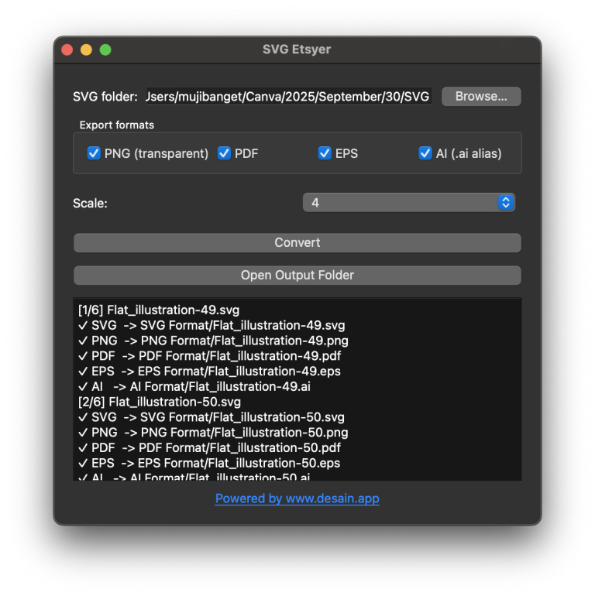Click Open Output Folder
The height and width of the screenshot is (596, 595).
297,276
